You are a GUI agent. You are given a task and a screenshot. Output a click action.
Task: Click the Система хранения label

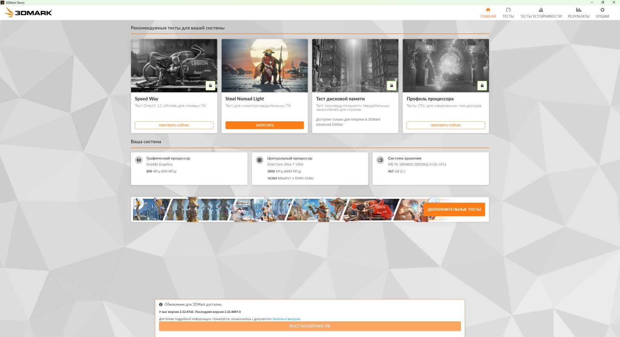pos(405,158)
